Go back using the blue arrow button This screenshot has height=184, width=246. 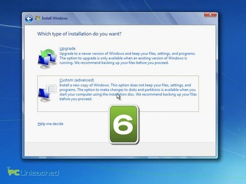click(29, 19)
